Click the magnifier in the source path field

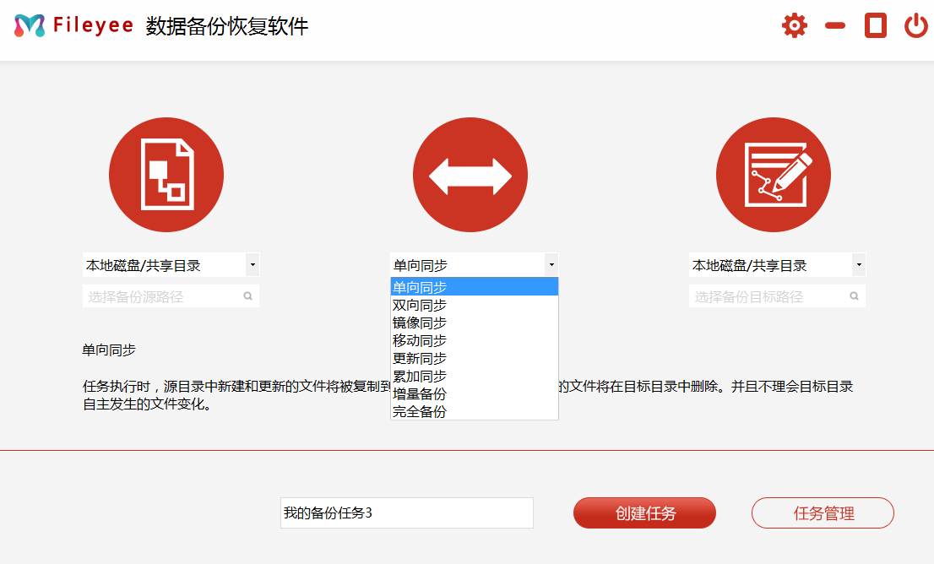coord(247,296)
